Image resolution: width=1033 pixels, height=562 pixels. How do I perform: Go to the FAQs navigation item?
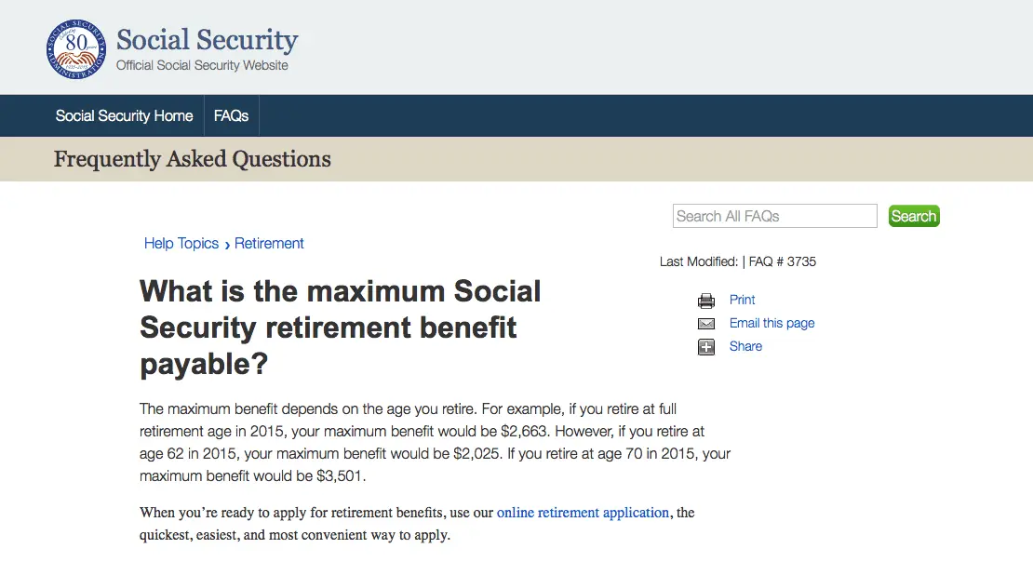(x=231, y=116)
